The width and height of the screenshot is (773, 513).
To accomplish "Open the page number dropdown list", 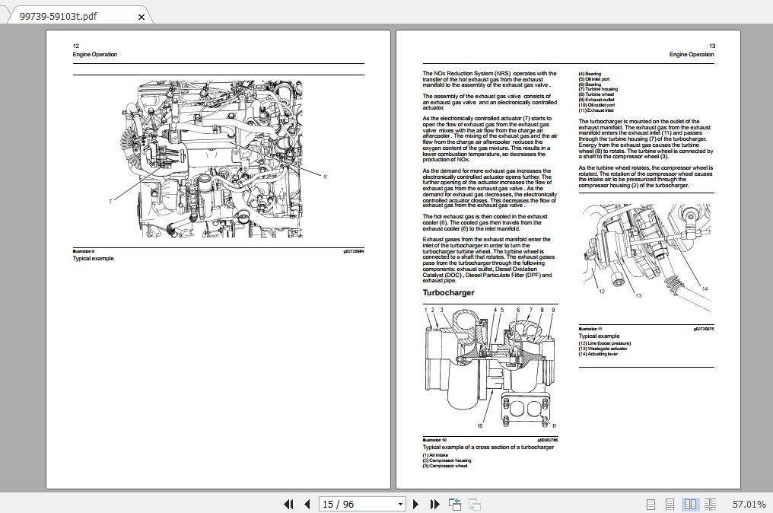I will click(399, 504).
